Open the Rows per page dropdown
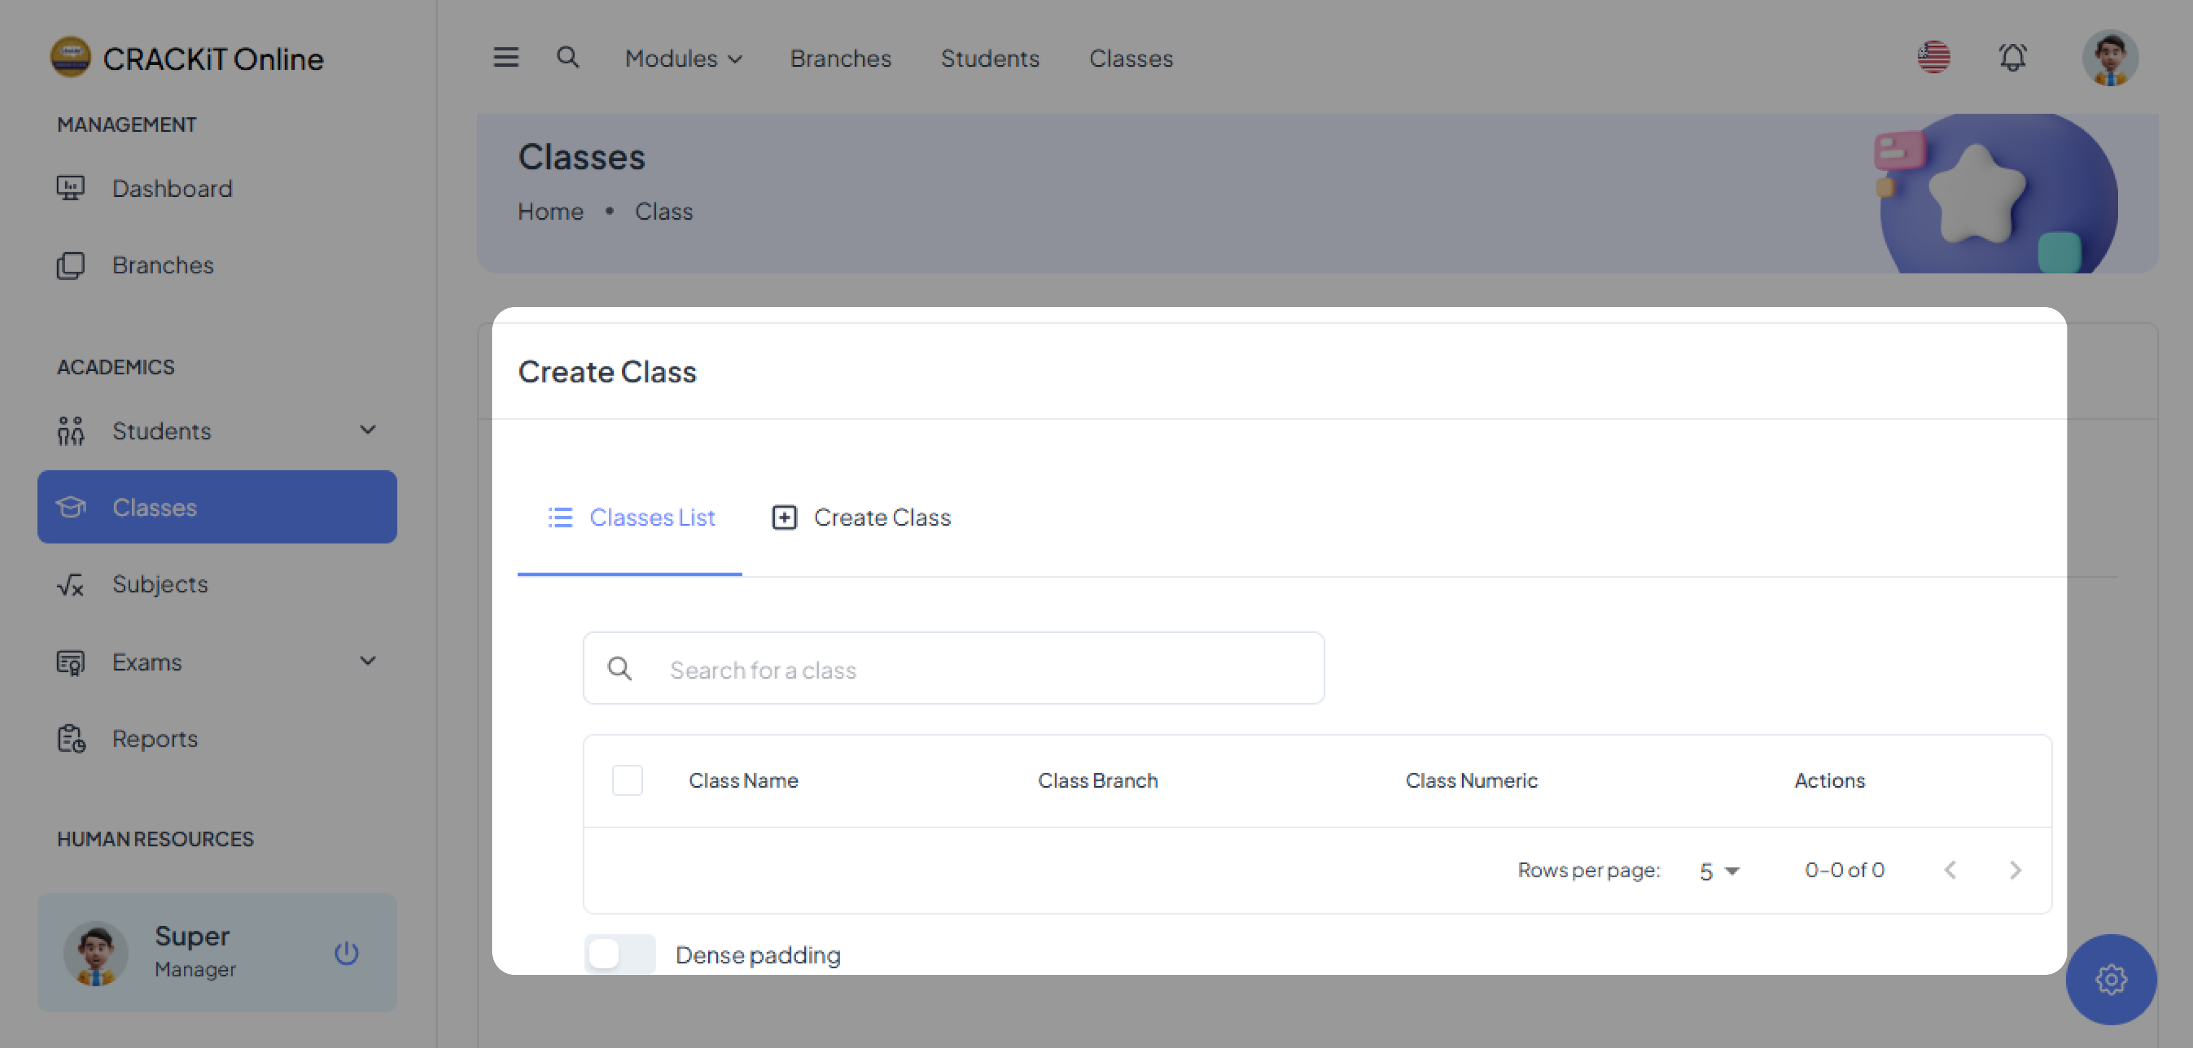Screen dimensions: 2193x1048 [1719, 871]
